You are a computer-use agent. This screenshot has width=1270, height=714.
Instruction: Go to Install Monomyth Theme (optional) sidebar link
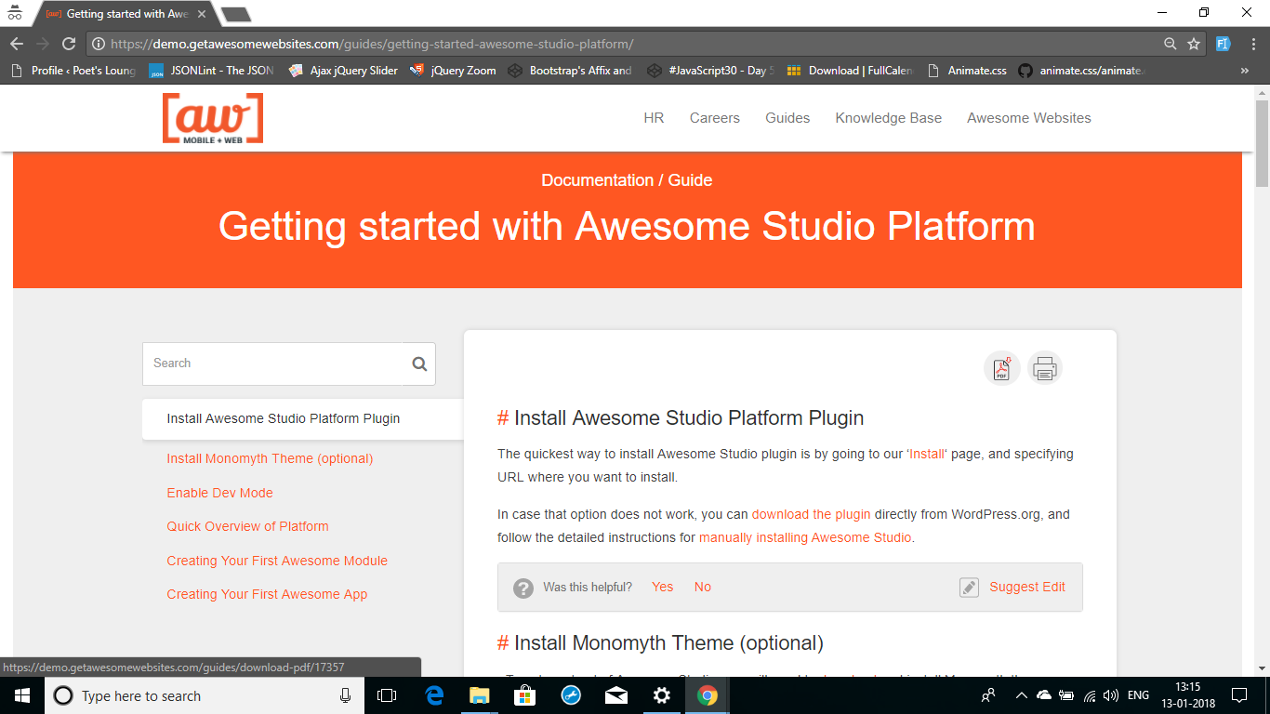click(x=270, y=458)
